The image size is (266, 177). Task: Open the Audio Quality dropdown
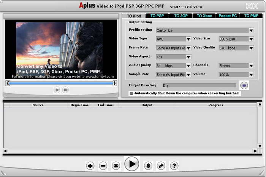[x=188, y=66]
